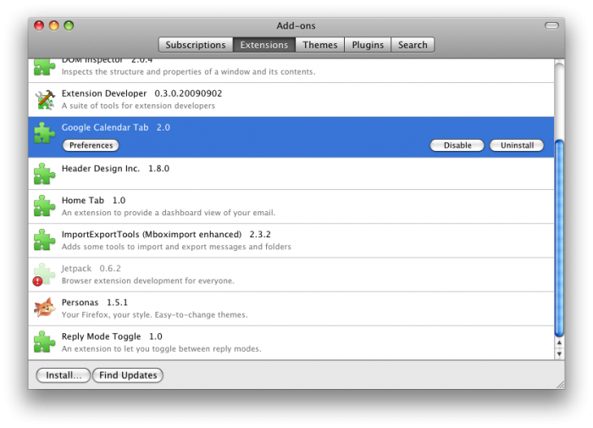Click the DOM Inspector puzzle piece icon

(x=44, y=67)
